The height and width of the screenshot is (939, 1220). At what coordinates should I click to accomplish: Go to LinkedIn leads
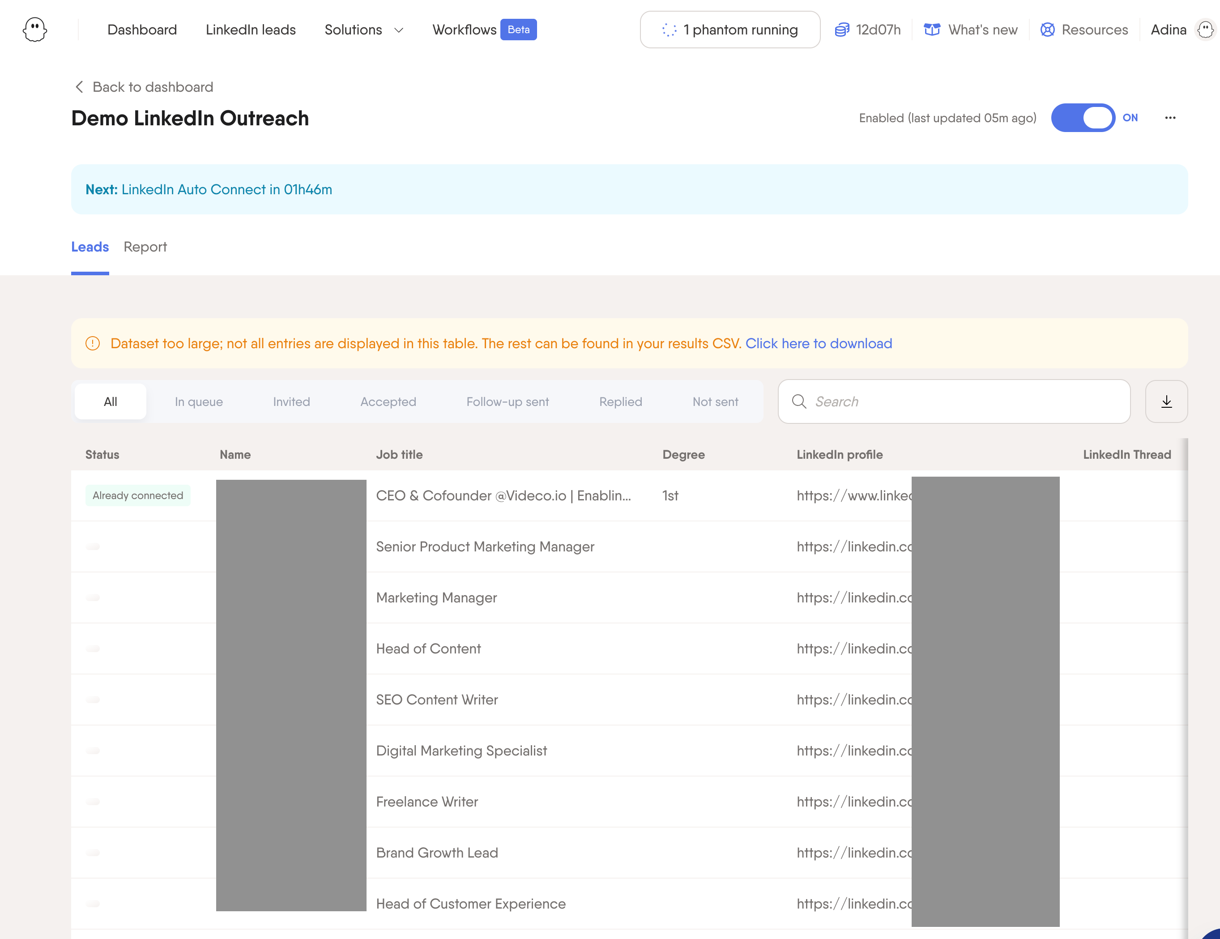[x=251, y=30]
